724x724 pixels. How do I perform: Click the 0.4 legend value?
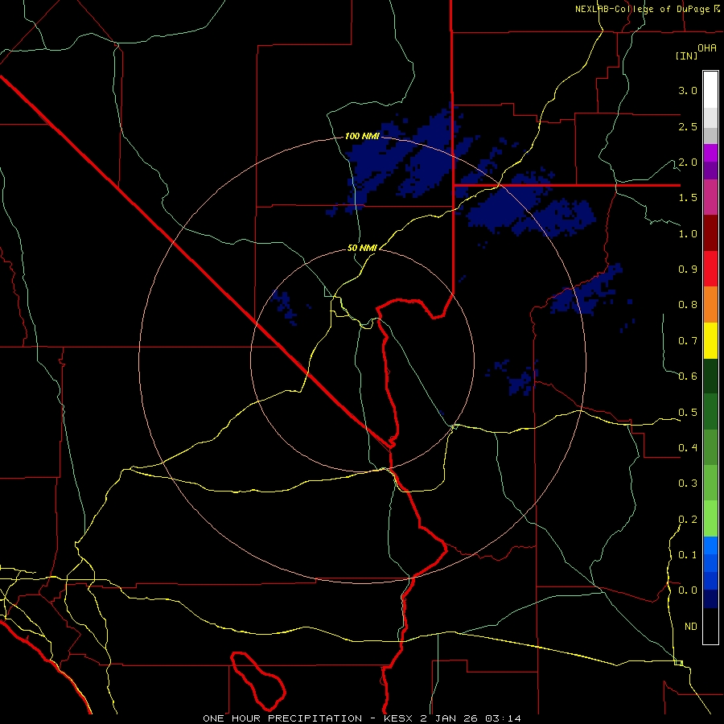click(688, 447)
